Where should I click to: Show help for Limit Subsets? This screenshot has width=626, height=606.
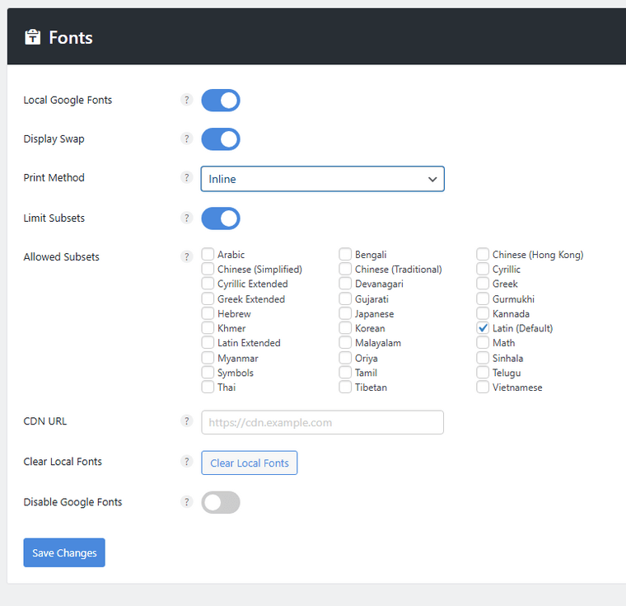point(186,218)
